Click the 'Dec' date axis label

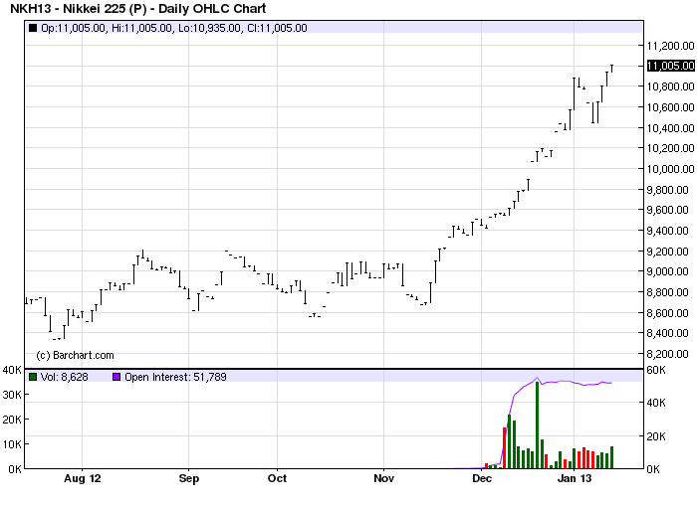pyautogui.click(x=482, y=478)
